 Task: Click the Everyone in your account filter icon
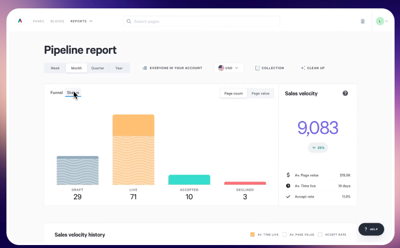pyautogui.click(x=145, y=68)
